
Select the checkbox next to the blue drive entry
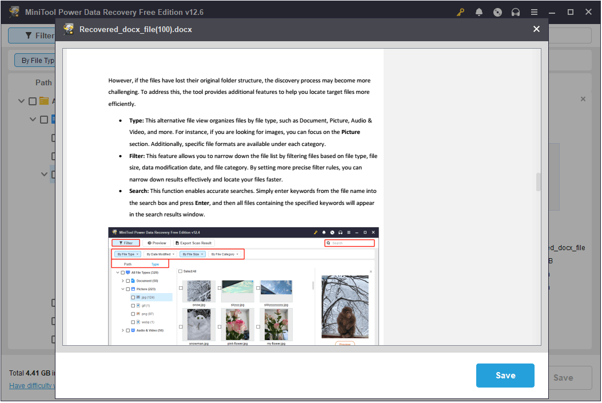(x=43, y=119)
